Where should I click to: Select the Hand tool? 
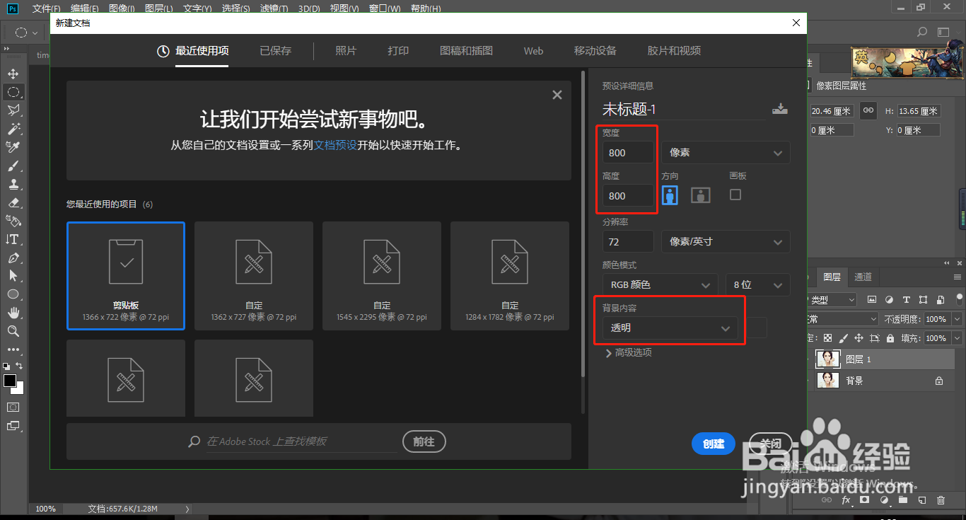[x=13, y=313]
